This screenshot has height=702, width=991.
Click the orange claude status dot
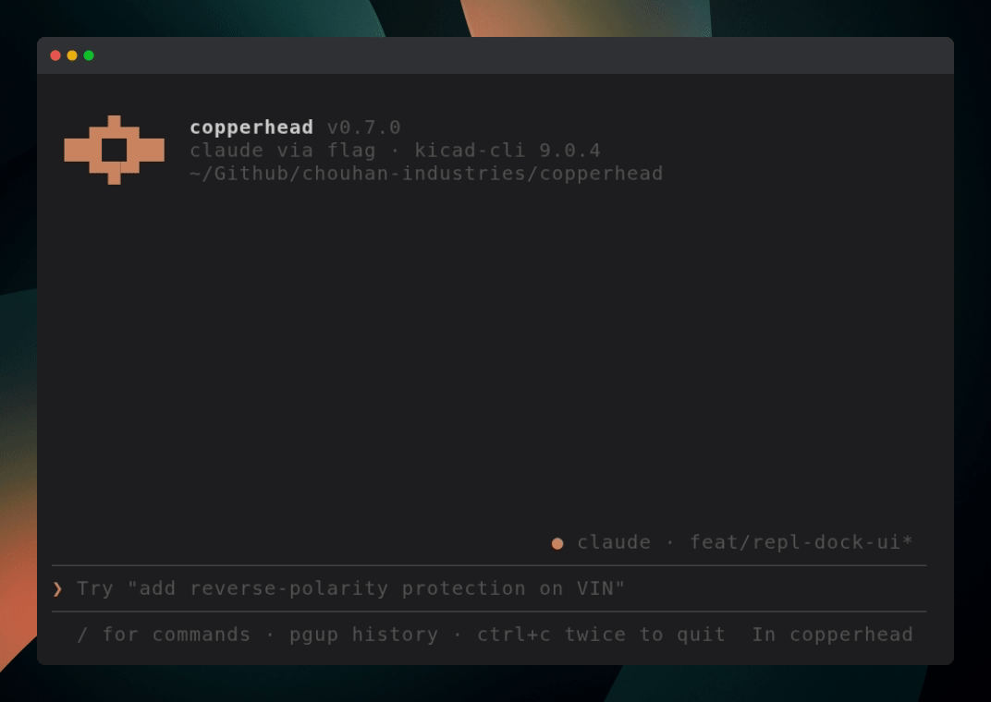557,543
